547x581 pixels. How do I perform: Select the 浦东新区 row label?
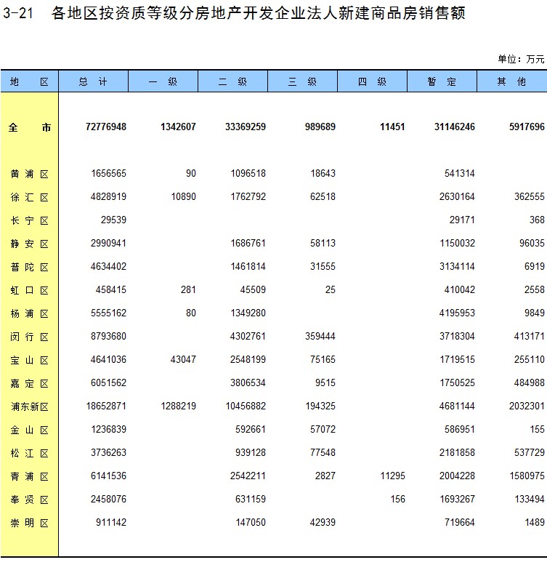29,406
